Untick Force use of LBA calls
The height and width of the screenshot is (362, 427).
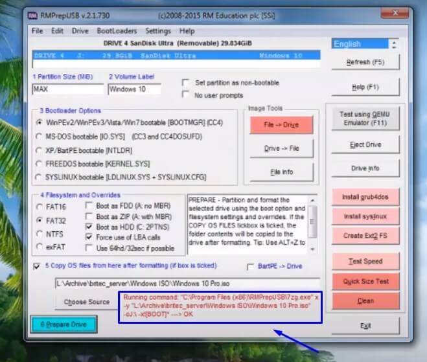click(89, 237)
